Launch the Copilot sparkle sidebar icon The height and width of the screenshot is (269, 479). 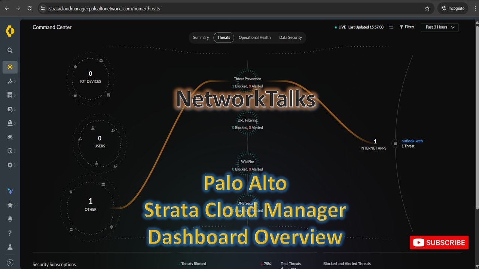[10, 191]
